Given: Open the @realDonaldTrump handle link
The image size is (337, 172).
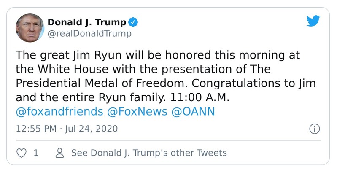Looking at the screenshot, I should coord(89,33).
